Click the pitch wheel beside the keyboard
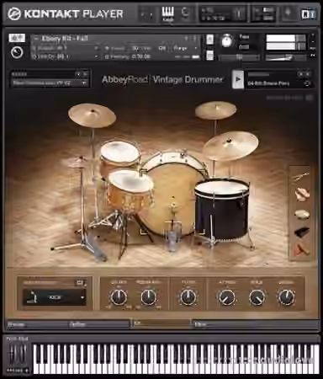This screenshot has height=379, width=323. coord(13,354)
